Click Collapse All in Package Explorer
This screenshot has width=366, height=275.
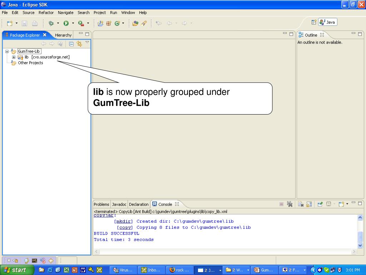[x=71, y=44]
